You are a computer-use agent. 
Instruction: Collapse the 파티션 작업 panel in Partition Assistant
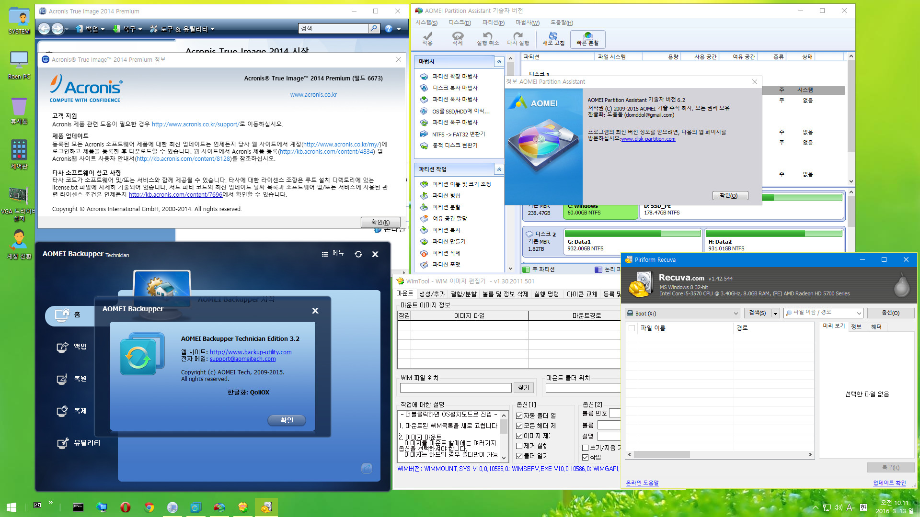pyautogui.click(x=499, y=169)
